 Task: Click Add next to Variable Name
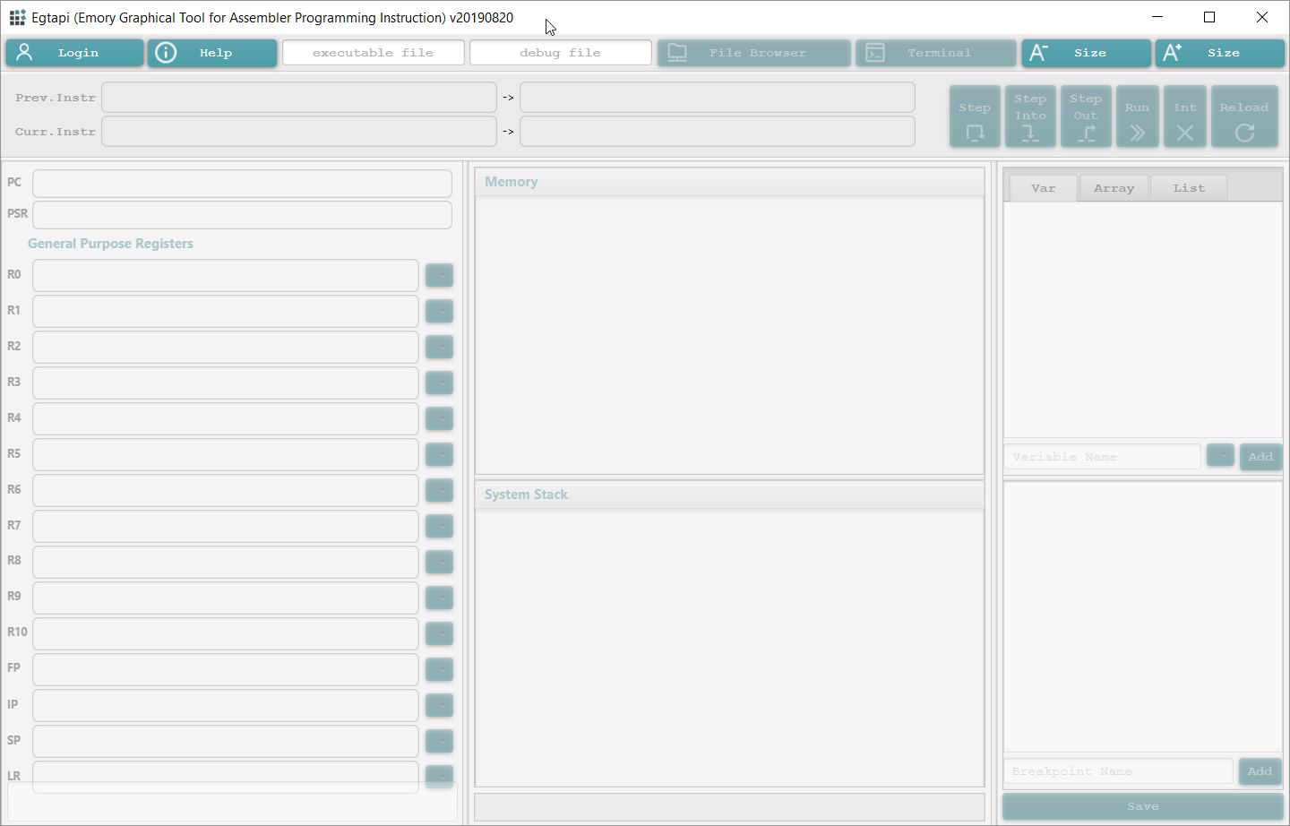(x=1260, y=457)
